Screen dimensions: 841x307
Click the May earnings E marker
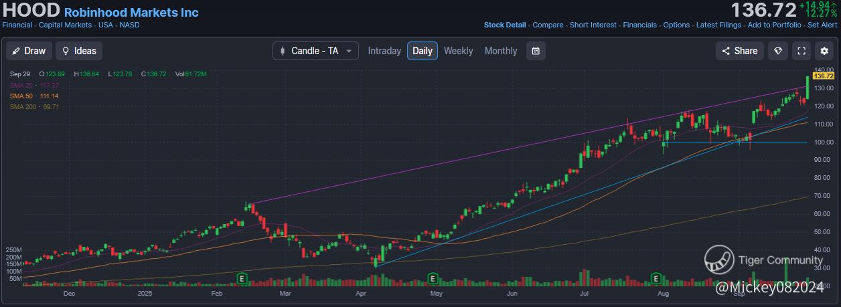pyautogui.click(x=433, y=278)
